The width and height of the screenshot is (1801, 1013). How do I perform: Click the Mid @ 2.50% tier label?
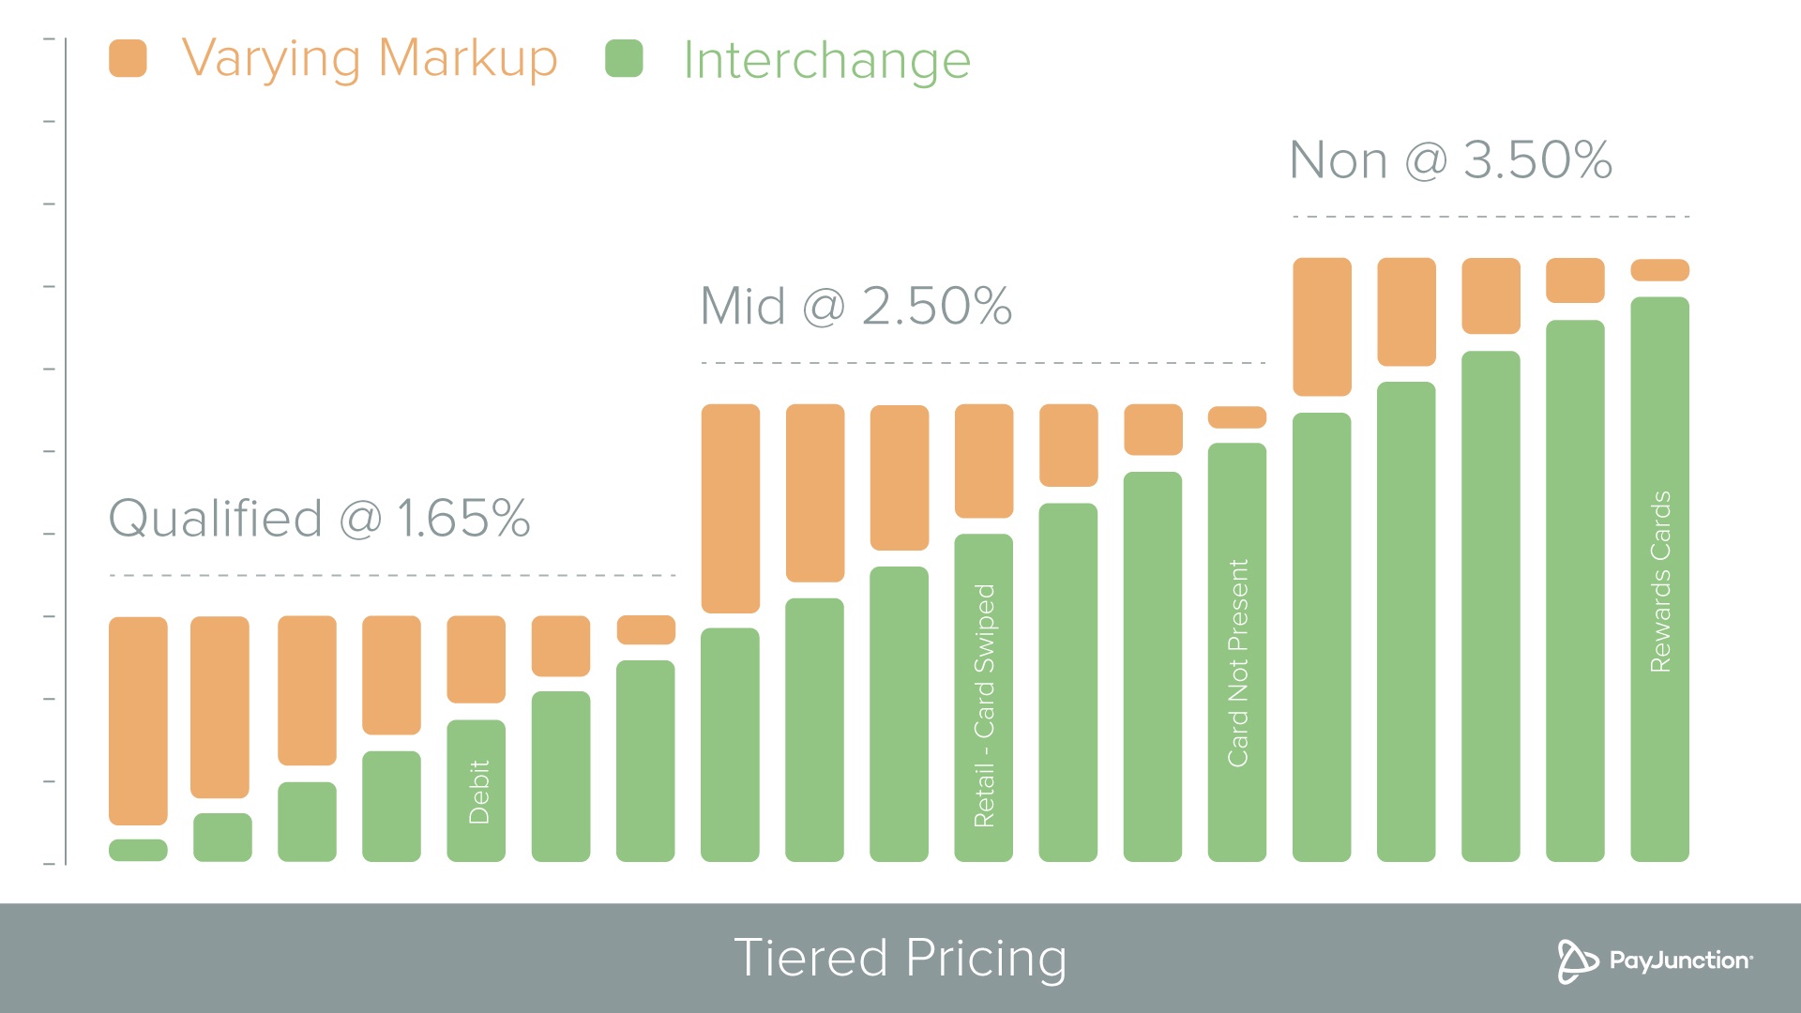(x=855, y=306)
